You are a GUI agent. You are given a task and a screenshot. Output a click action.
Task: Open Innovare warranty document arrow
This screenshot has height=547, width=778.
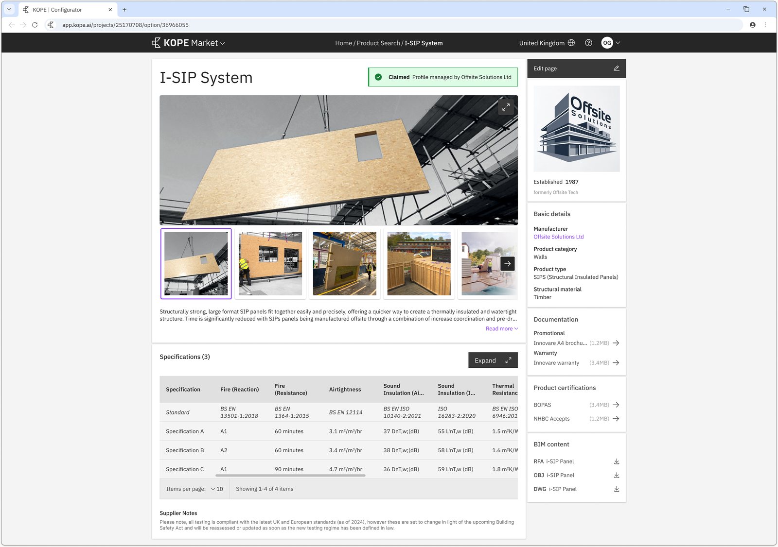[x=616, y=363]
